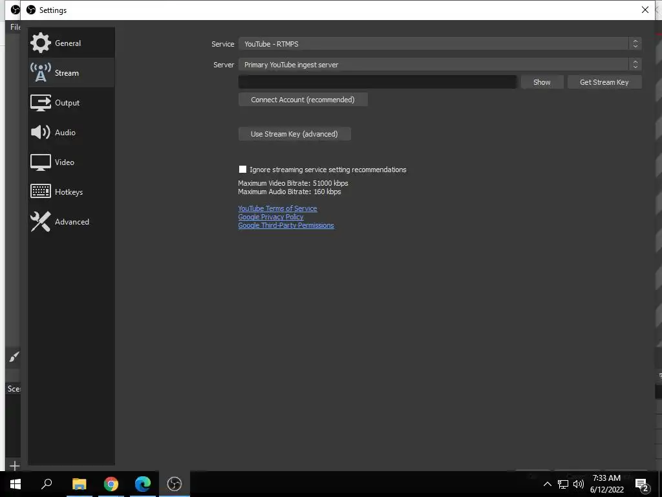This screenshot has width=662, height=497.
Task: Open the Advanced tools icon
Action: [x=41, y=221]
